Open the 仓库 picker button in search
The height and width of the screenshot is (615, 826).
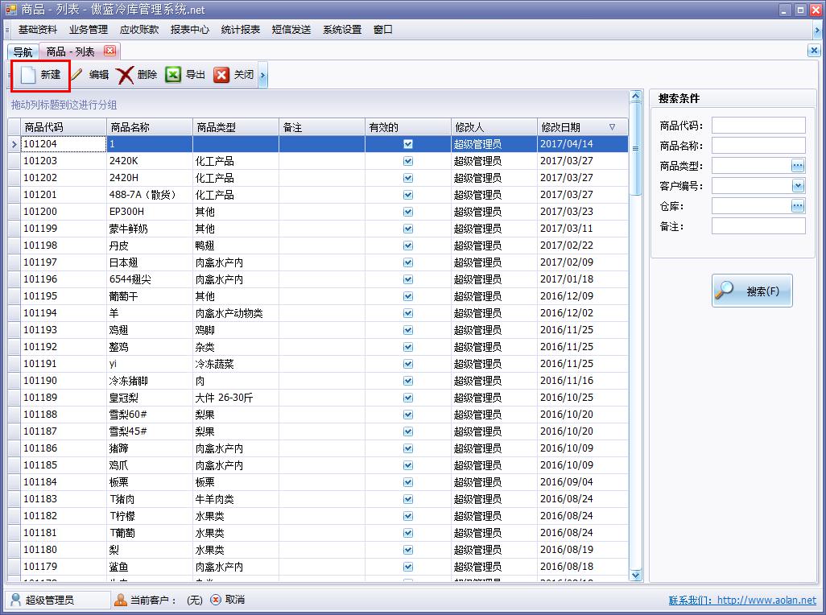(798, 206)
